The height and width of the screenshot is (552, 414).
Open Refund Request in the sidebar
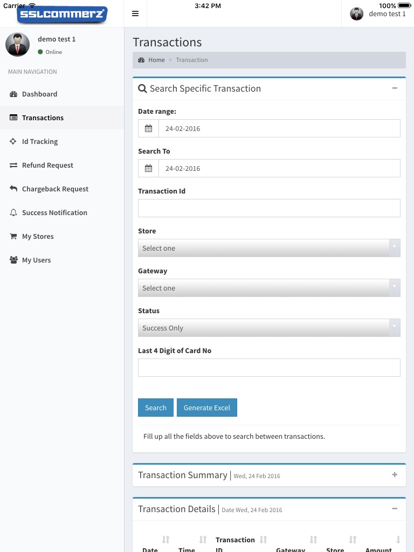(47, 165)
